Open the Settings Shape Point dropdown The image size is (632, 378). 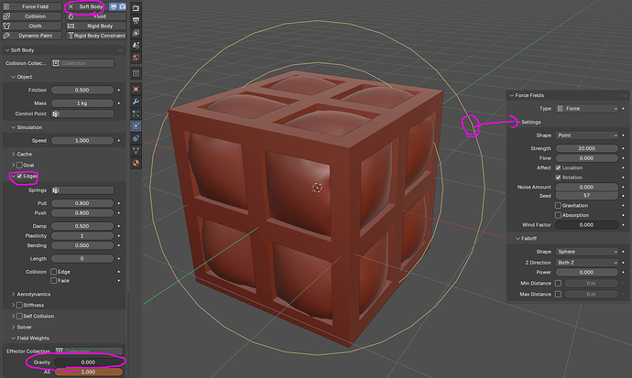[587, 135]
